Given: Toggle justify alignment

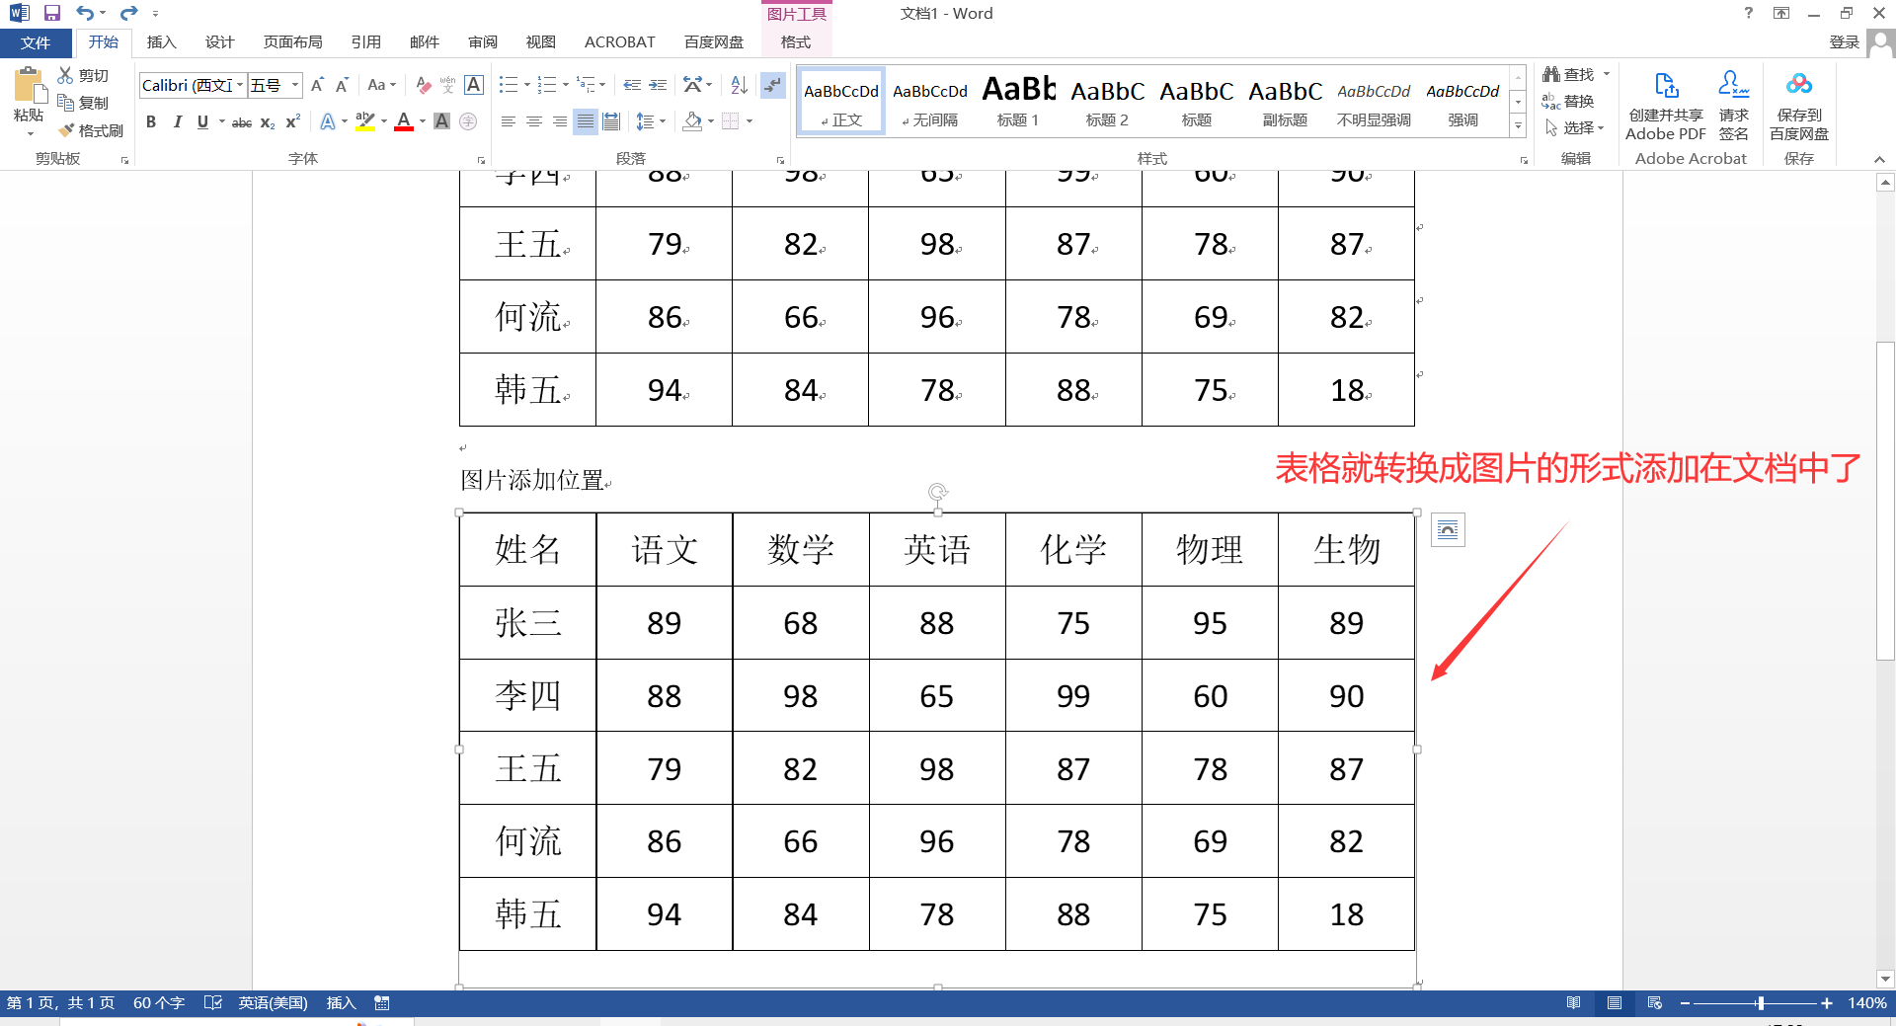Looking at the screenshot, I should point(586,121).
